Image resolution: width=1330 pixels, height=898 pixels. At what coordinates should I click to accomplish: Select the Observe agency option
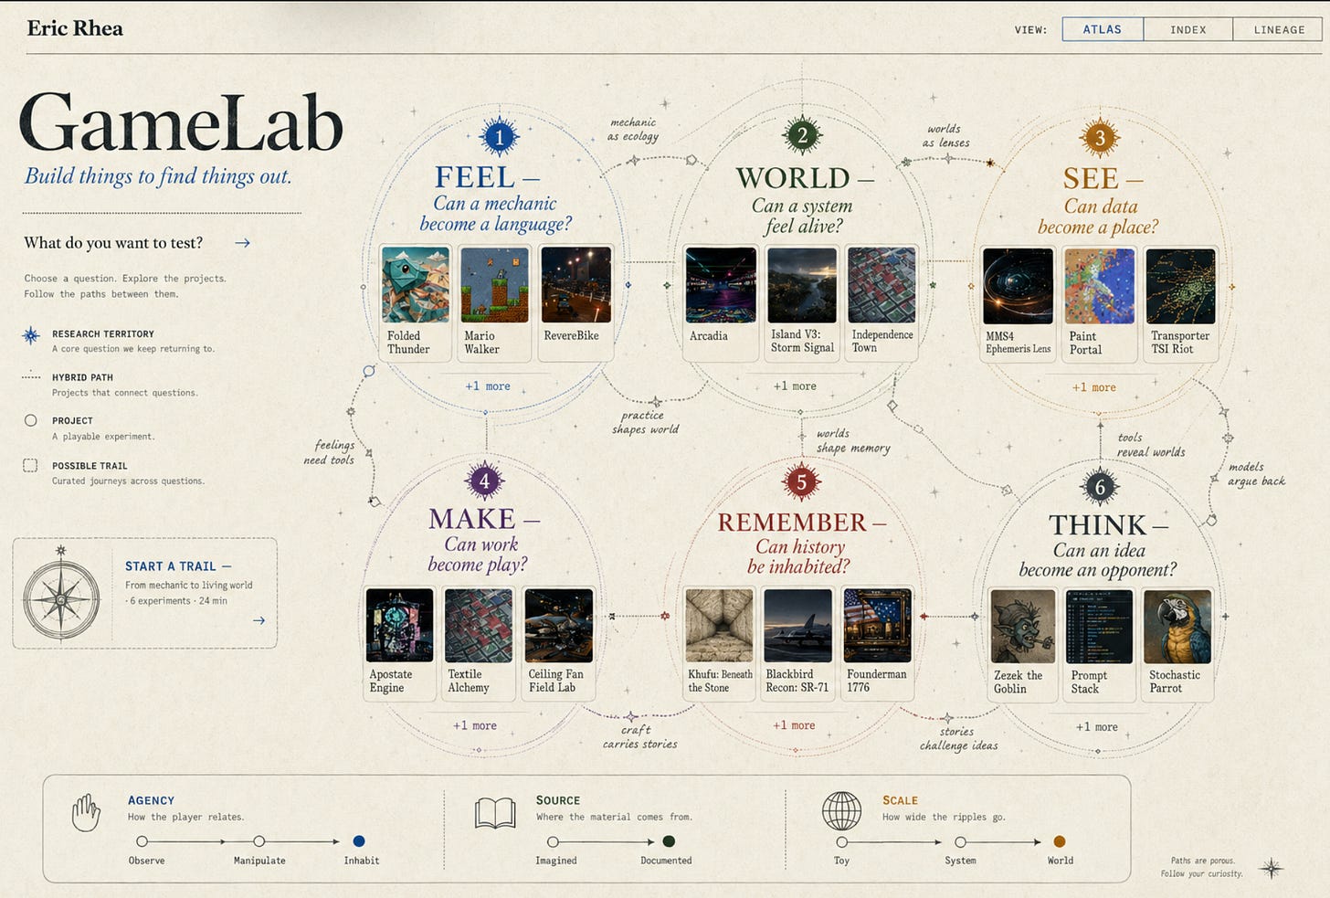[x=142, y=841]
